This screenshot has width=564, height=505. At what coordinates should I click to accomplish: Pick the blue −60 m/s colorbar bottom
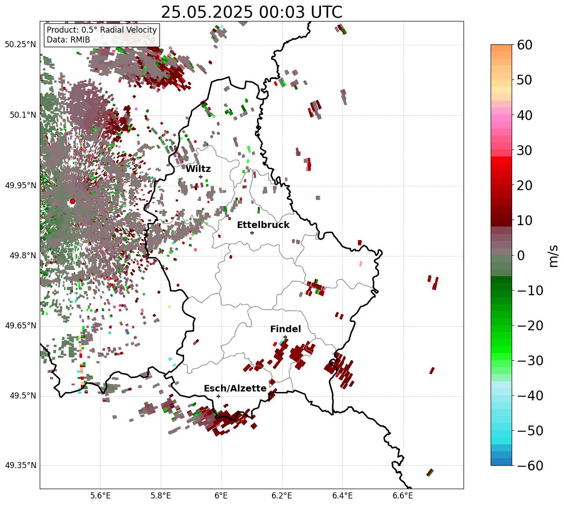[x=501, y=462]
